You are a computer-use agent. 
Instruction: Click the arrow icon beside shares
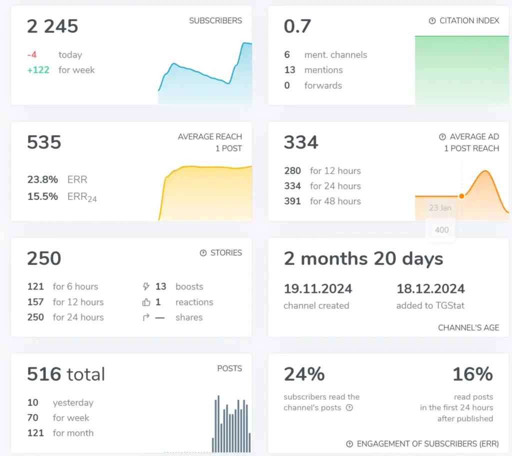[146, 317]
